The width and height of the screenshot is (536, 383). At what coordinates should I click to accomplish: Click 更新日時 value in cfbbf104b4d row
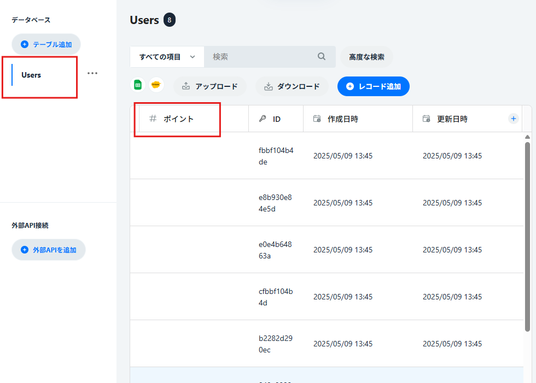pyautogui.click(x=452, y=297)
